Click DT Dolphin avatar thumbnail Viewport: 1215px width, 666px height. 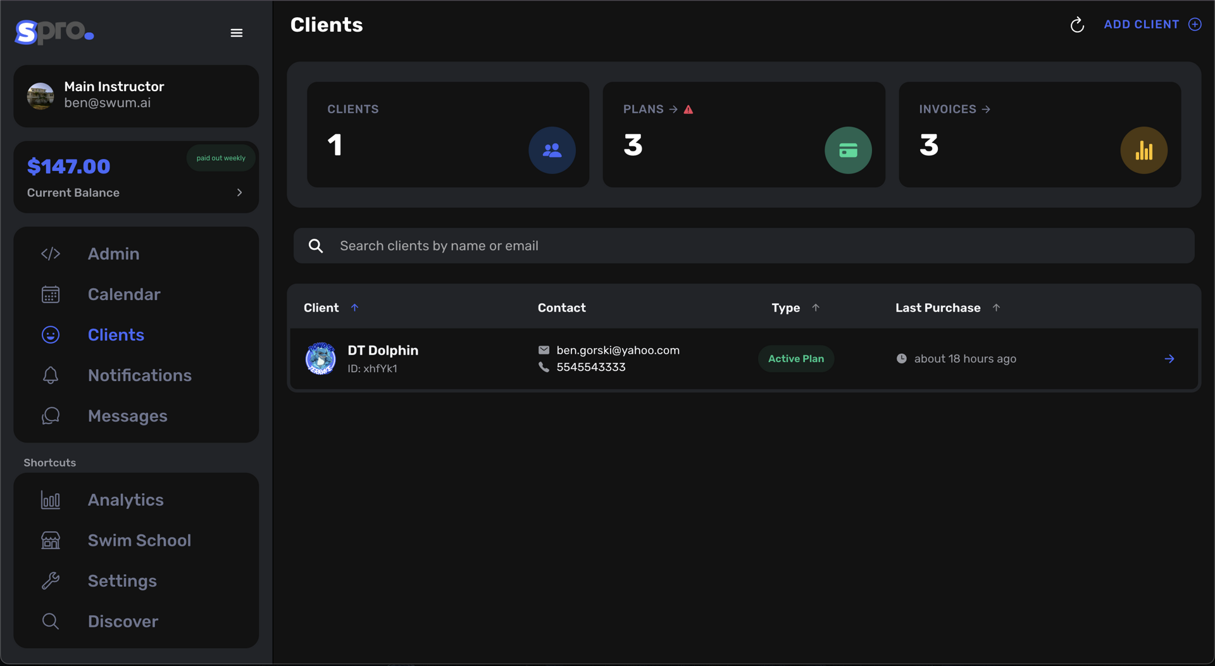point(321,359)
